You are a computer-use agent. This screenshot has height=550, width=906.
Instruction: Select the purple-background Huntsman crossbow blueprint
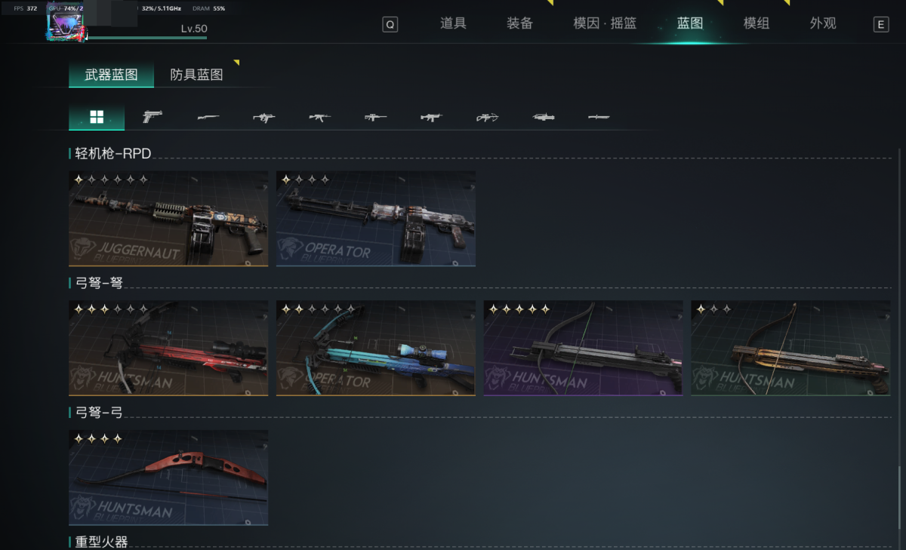583,348
